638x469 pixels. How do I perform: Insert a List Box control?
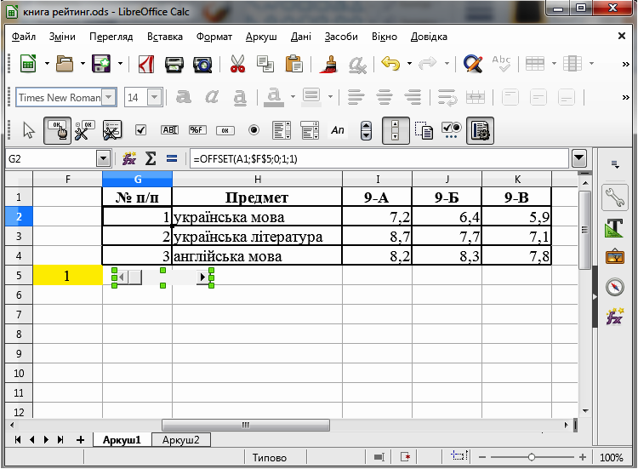(x=282, y=130)
